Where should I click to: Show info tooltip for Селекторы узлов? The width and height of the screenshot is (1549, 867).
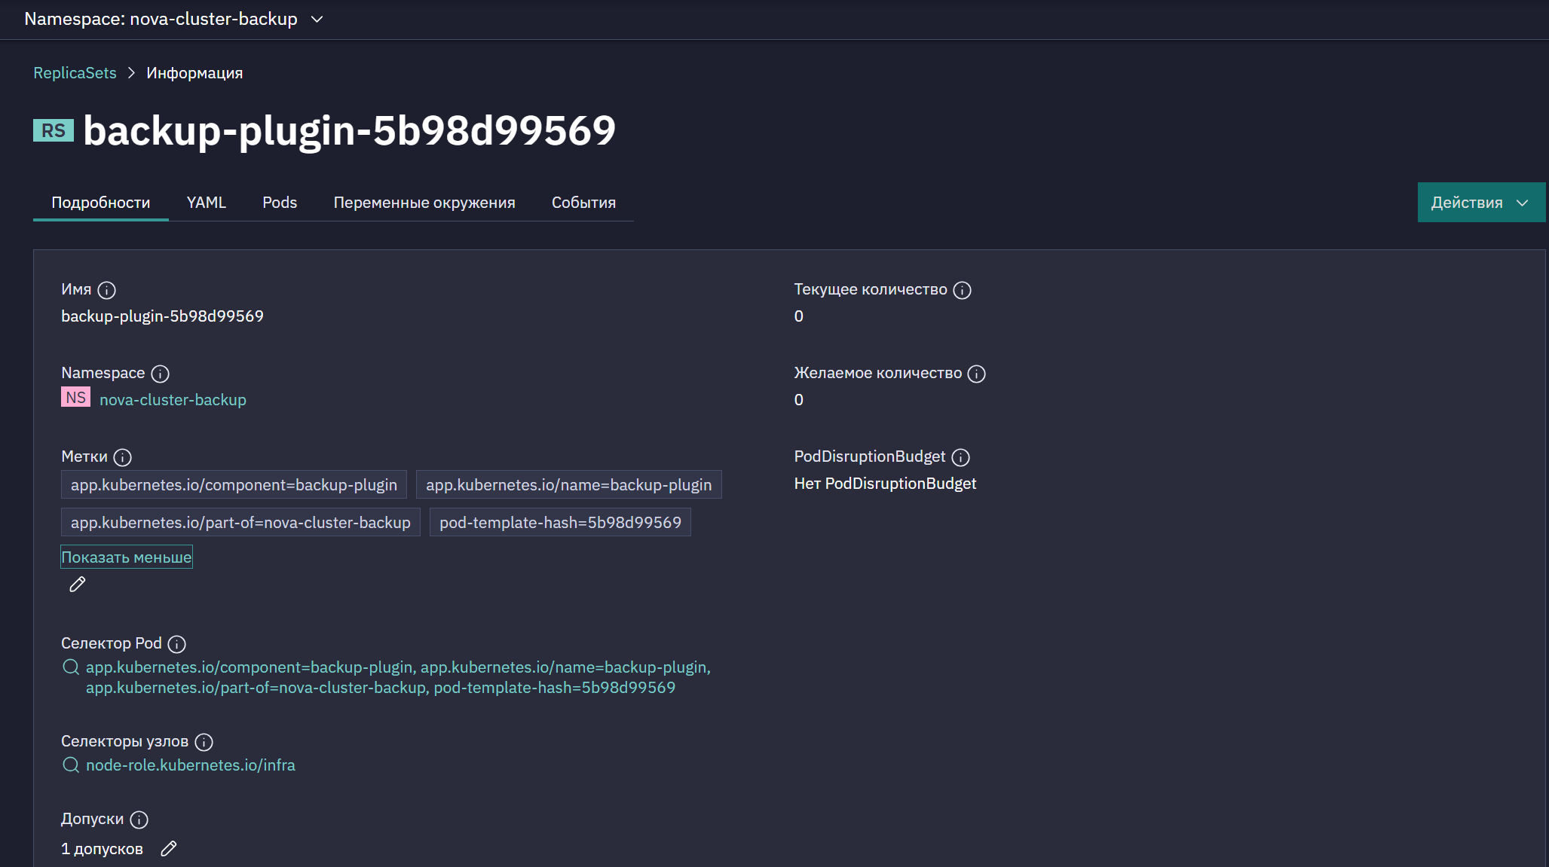(x=204, y=742)
